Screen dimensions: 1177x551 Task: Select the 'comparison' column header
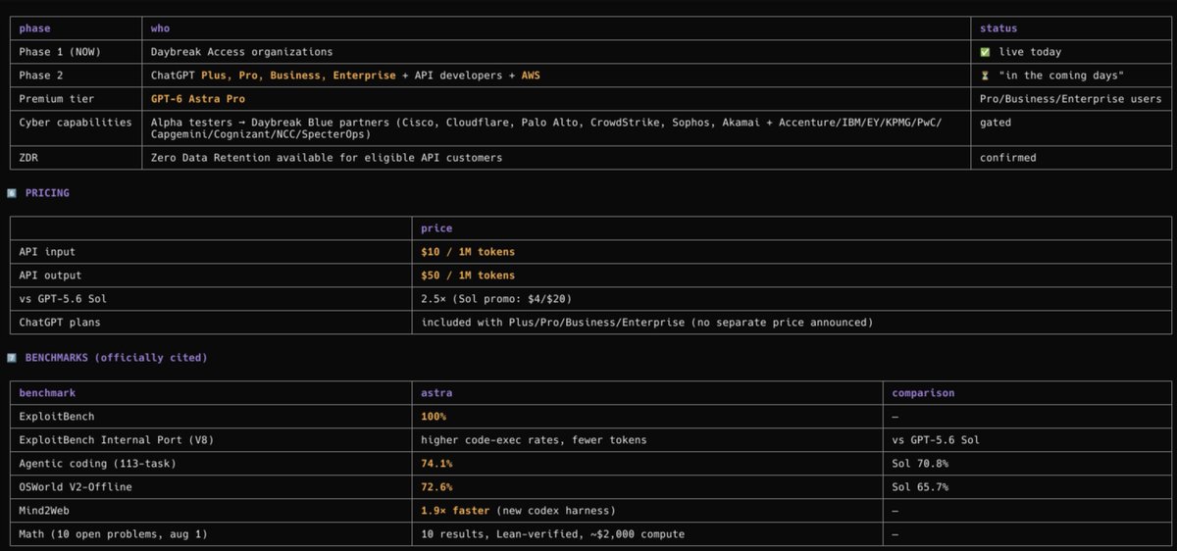coord(923,393)
